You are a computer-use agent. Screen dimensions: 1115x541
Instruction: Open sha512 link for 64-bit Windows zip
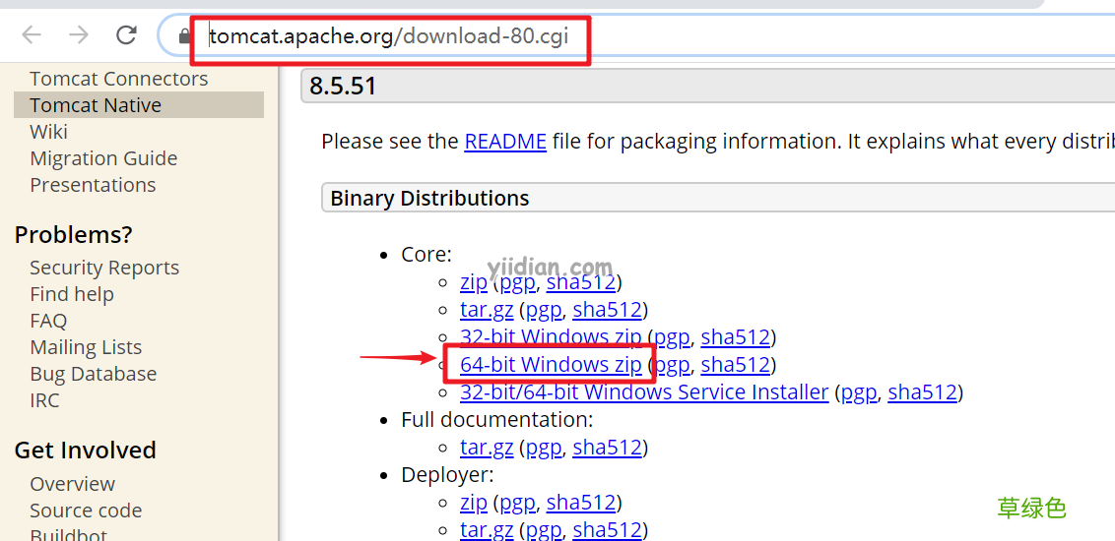coord(735,365)
